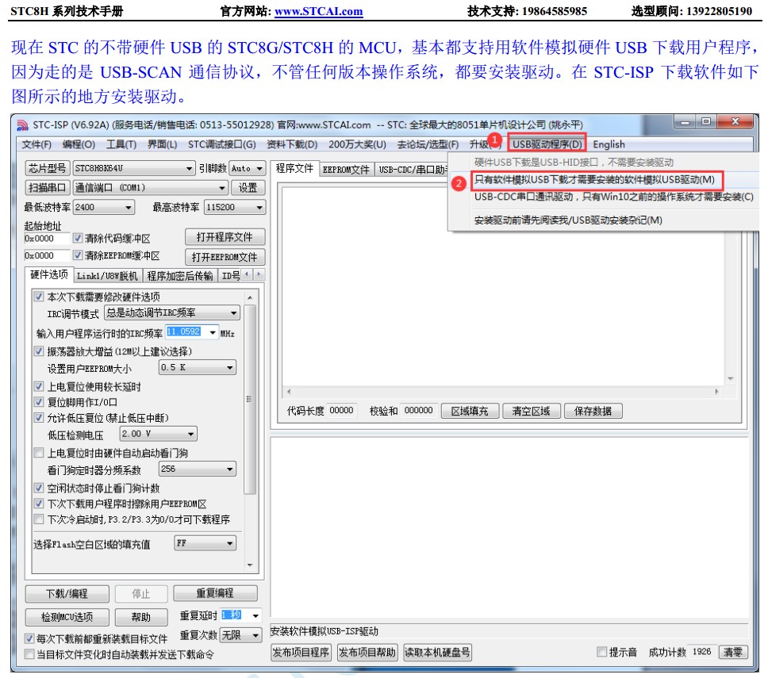Open the 资料下载(D) menu
The height and width of the screenshot is (678, 764).
coord(292,144)
